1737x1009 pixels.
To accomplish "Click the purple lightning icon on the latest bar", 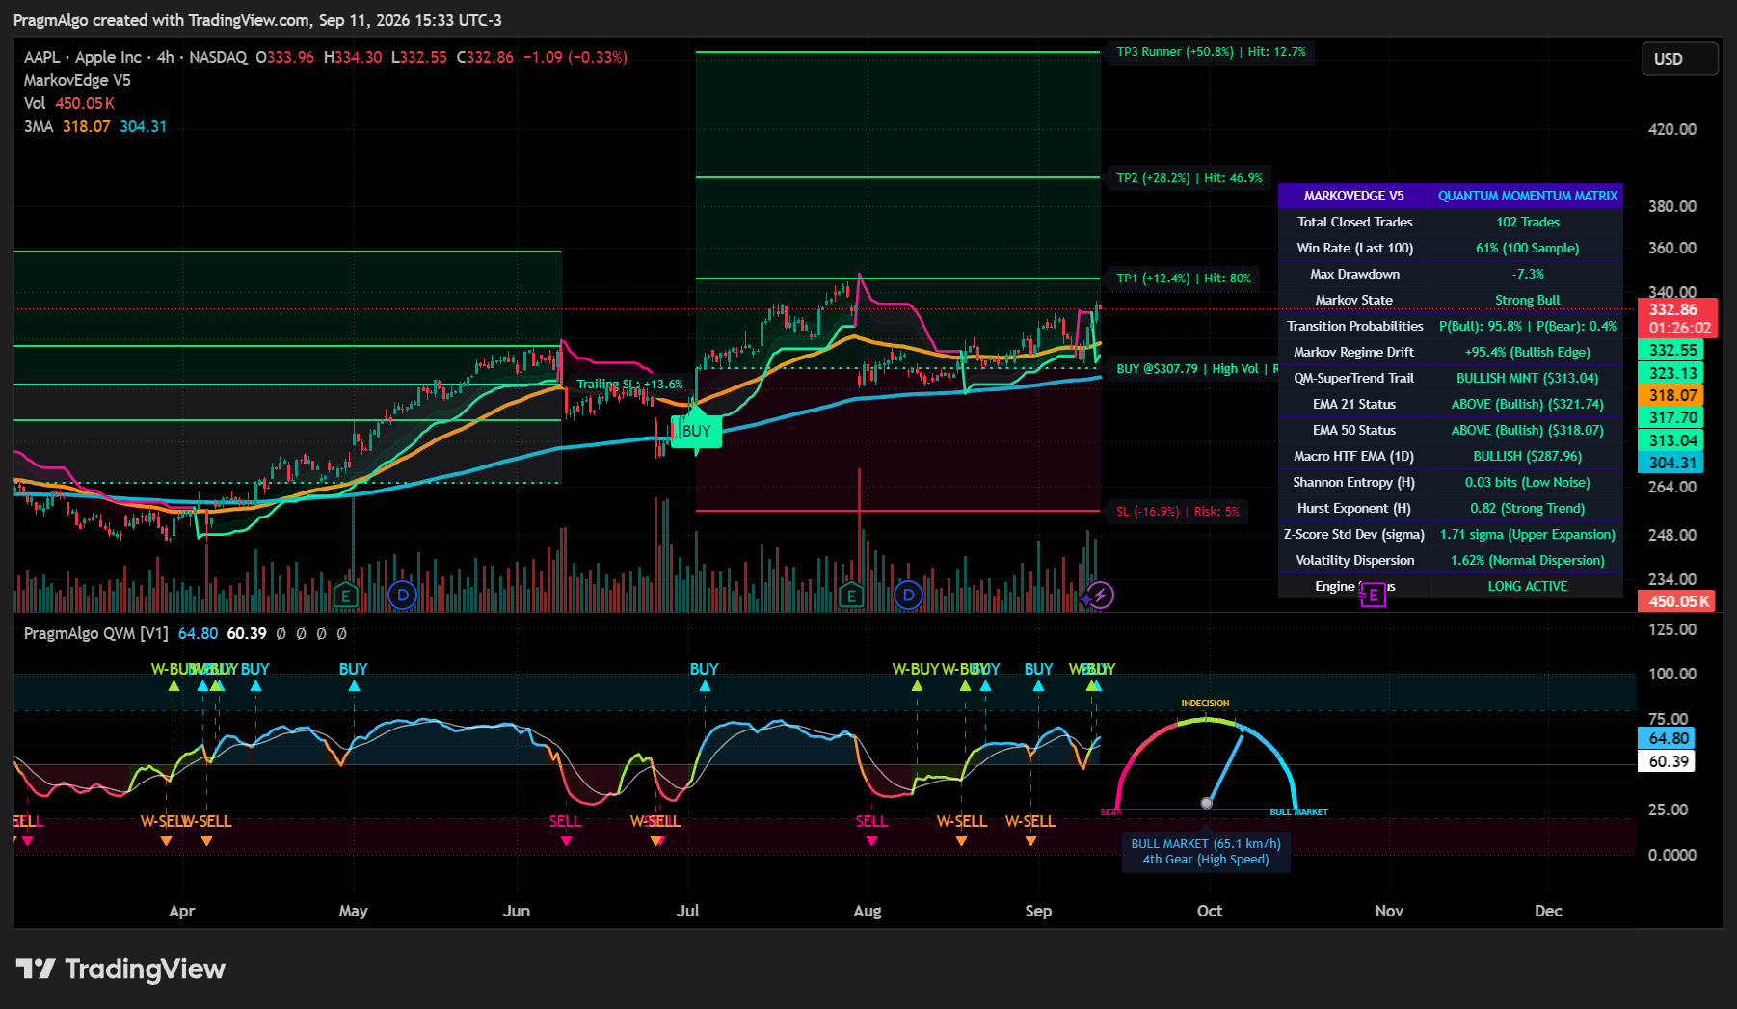I will (x=1101, y=596).
